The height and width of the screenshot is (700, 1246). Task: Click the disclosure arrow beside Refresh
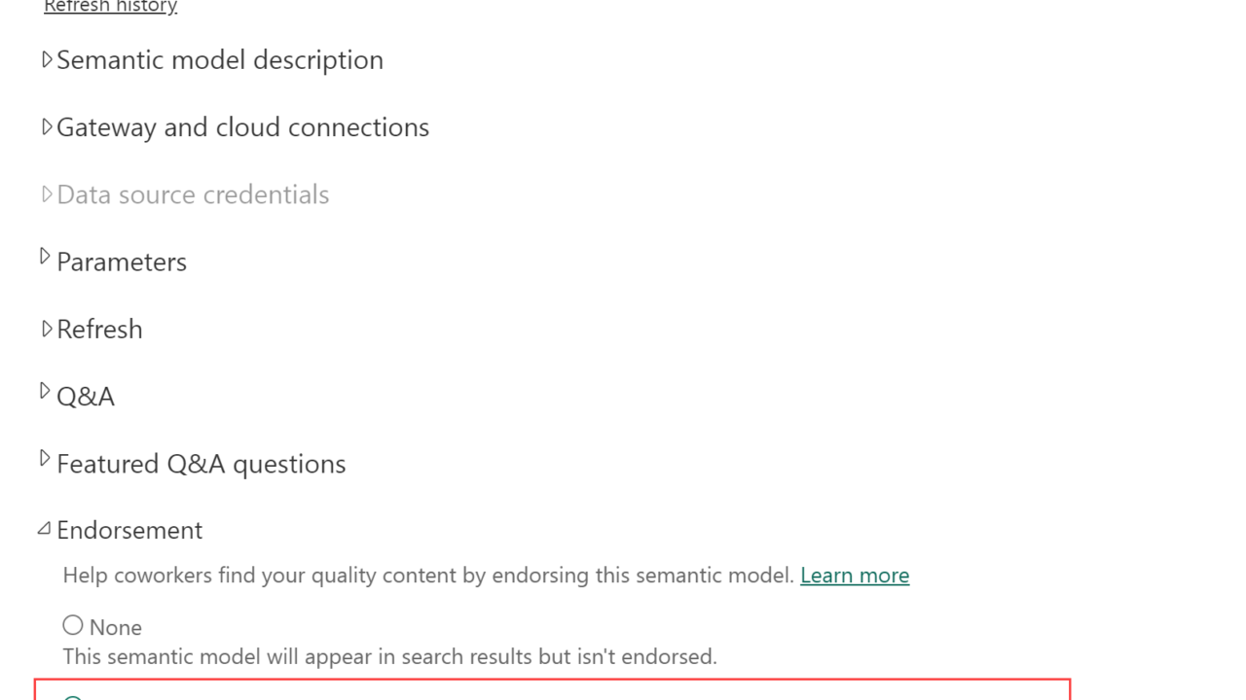point(46,330)
